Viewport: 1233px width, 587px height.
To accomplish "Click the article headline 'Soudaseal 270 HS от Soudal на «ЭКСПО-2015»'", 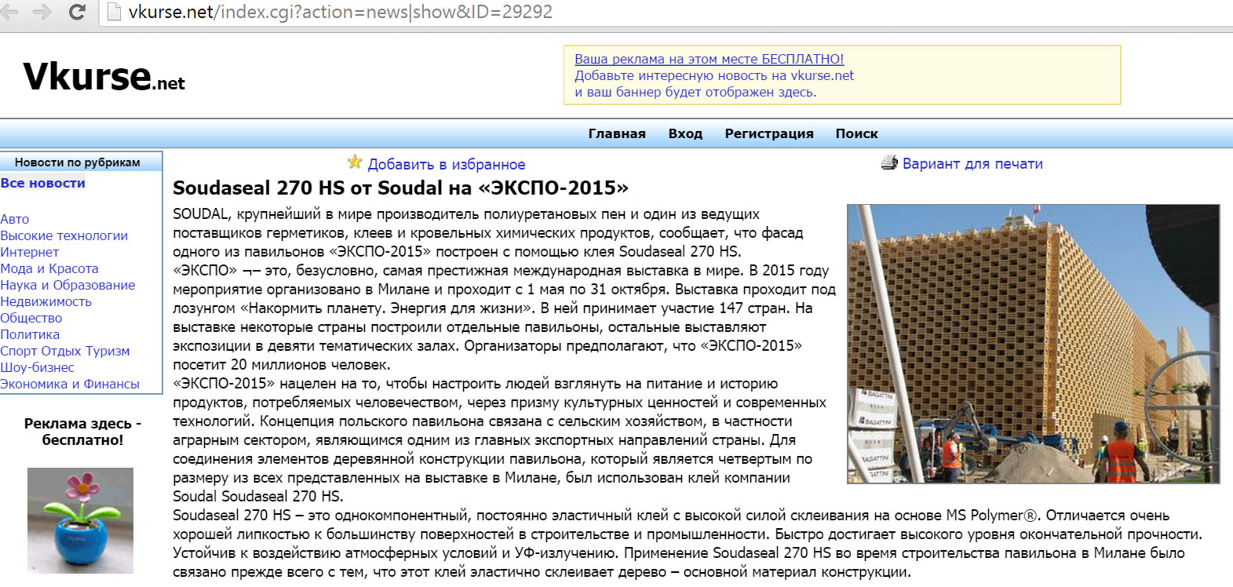I will pyautogui.click(x=400, y=188).
